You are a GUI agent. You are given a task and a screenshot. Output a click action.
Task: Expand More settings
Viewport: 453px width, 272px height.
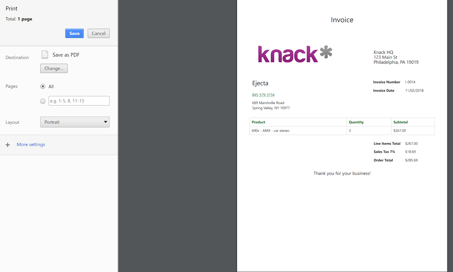[31, 144]
